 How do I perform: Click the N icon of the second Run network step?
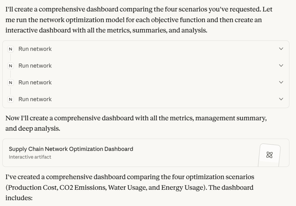(x=11, y=66)
